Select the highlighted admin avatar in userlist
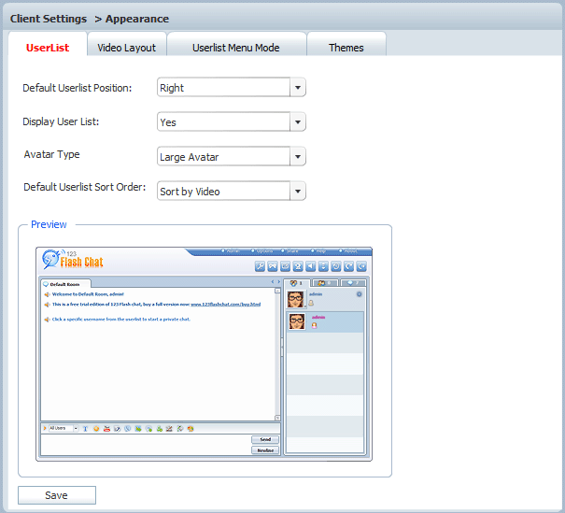The height and width of the screenshot is (513, 565). pos(296,321)
